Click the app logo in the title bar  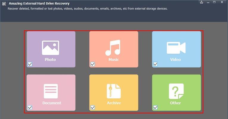click(x=4, y=4)
